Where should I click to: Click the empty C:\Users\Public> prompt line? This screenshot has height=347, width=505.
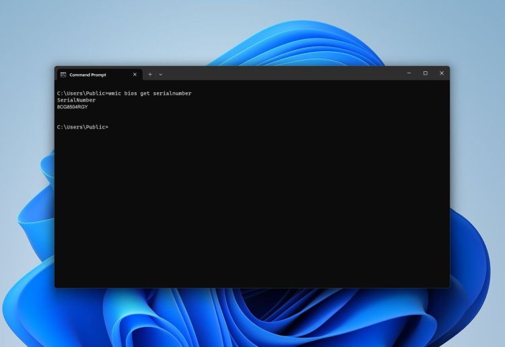pyautogui.click(x=83, y=127)
